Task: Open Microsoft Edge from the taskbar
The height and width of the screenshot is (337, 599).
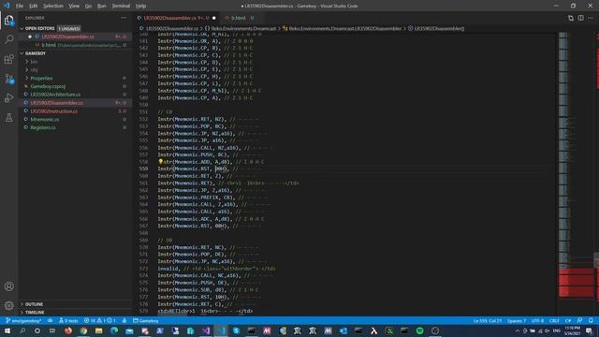Action: click(114, 330)
